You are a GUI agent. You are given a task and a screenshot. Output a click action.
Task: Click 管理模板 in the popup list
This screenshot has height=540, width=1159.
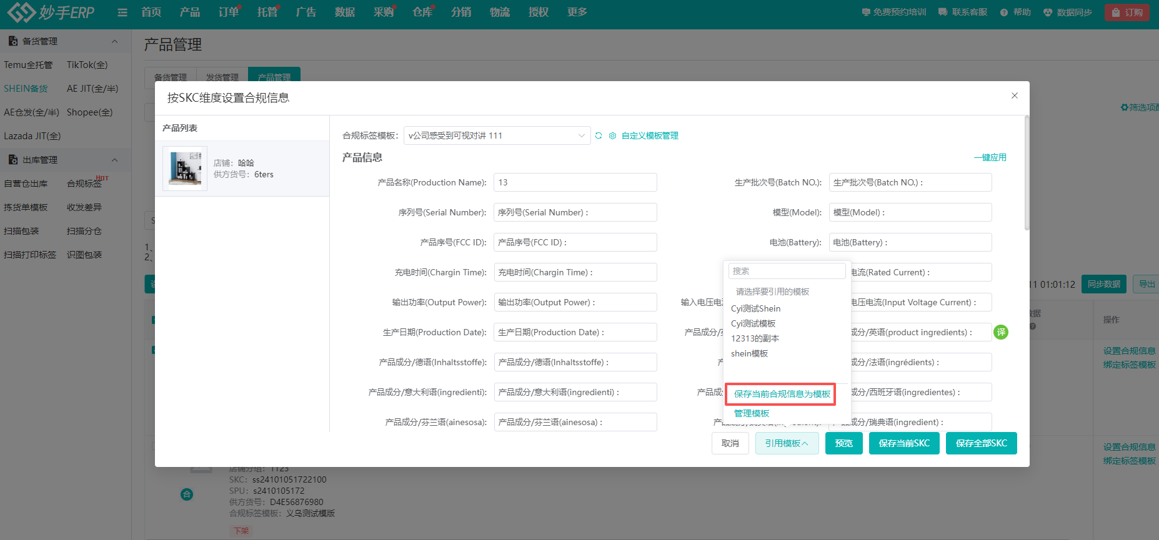752,413
